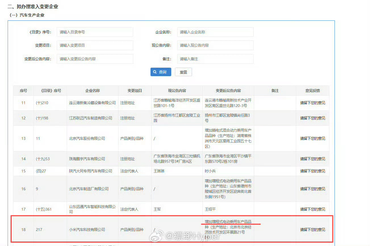This screenshot has width=370, height=246.
Task: Click the 变更项目 input field
Action: point(95,45)
